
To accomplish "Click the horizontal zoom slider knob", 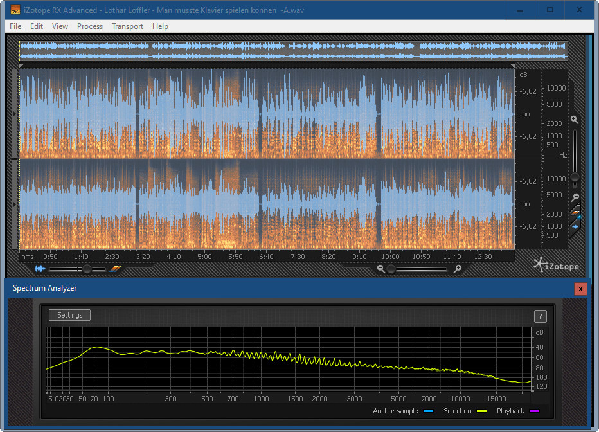I will [391, 269].
